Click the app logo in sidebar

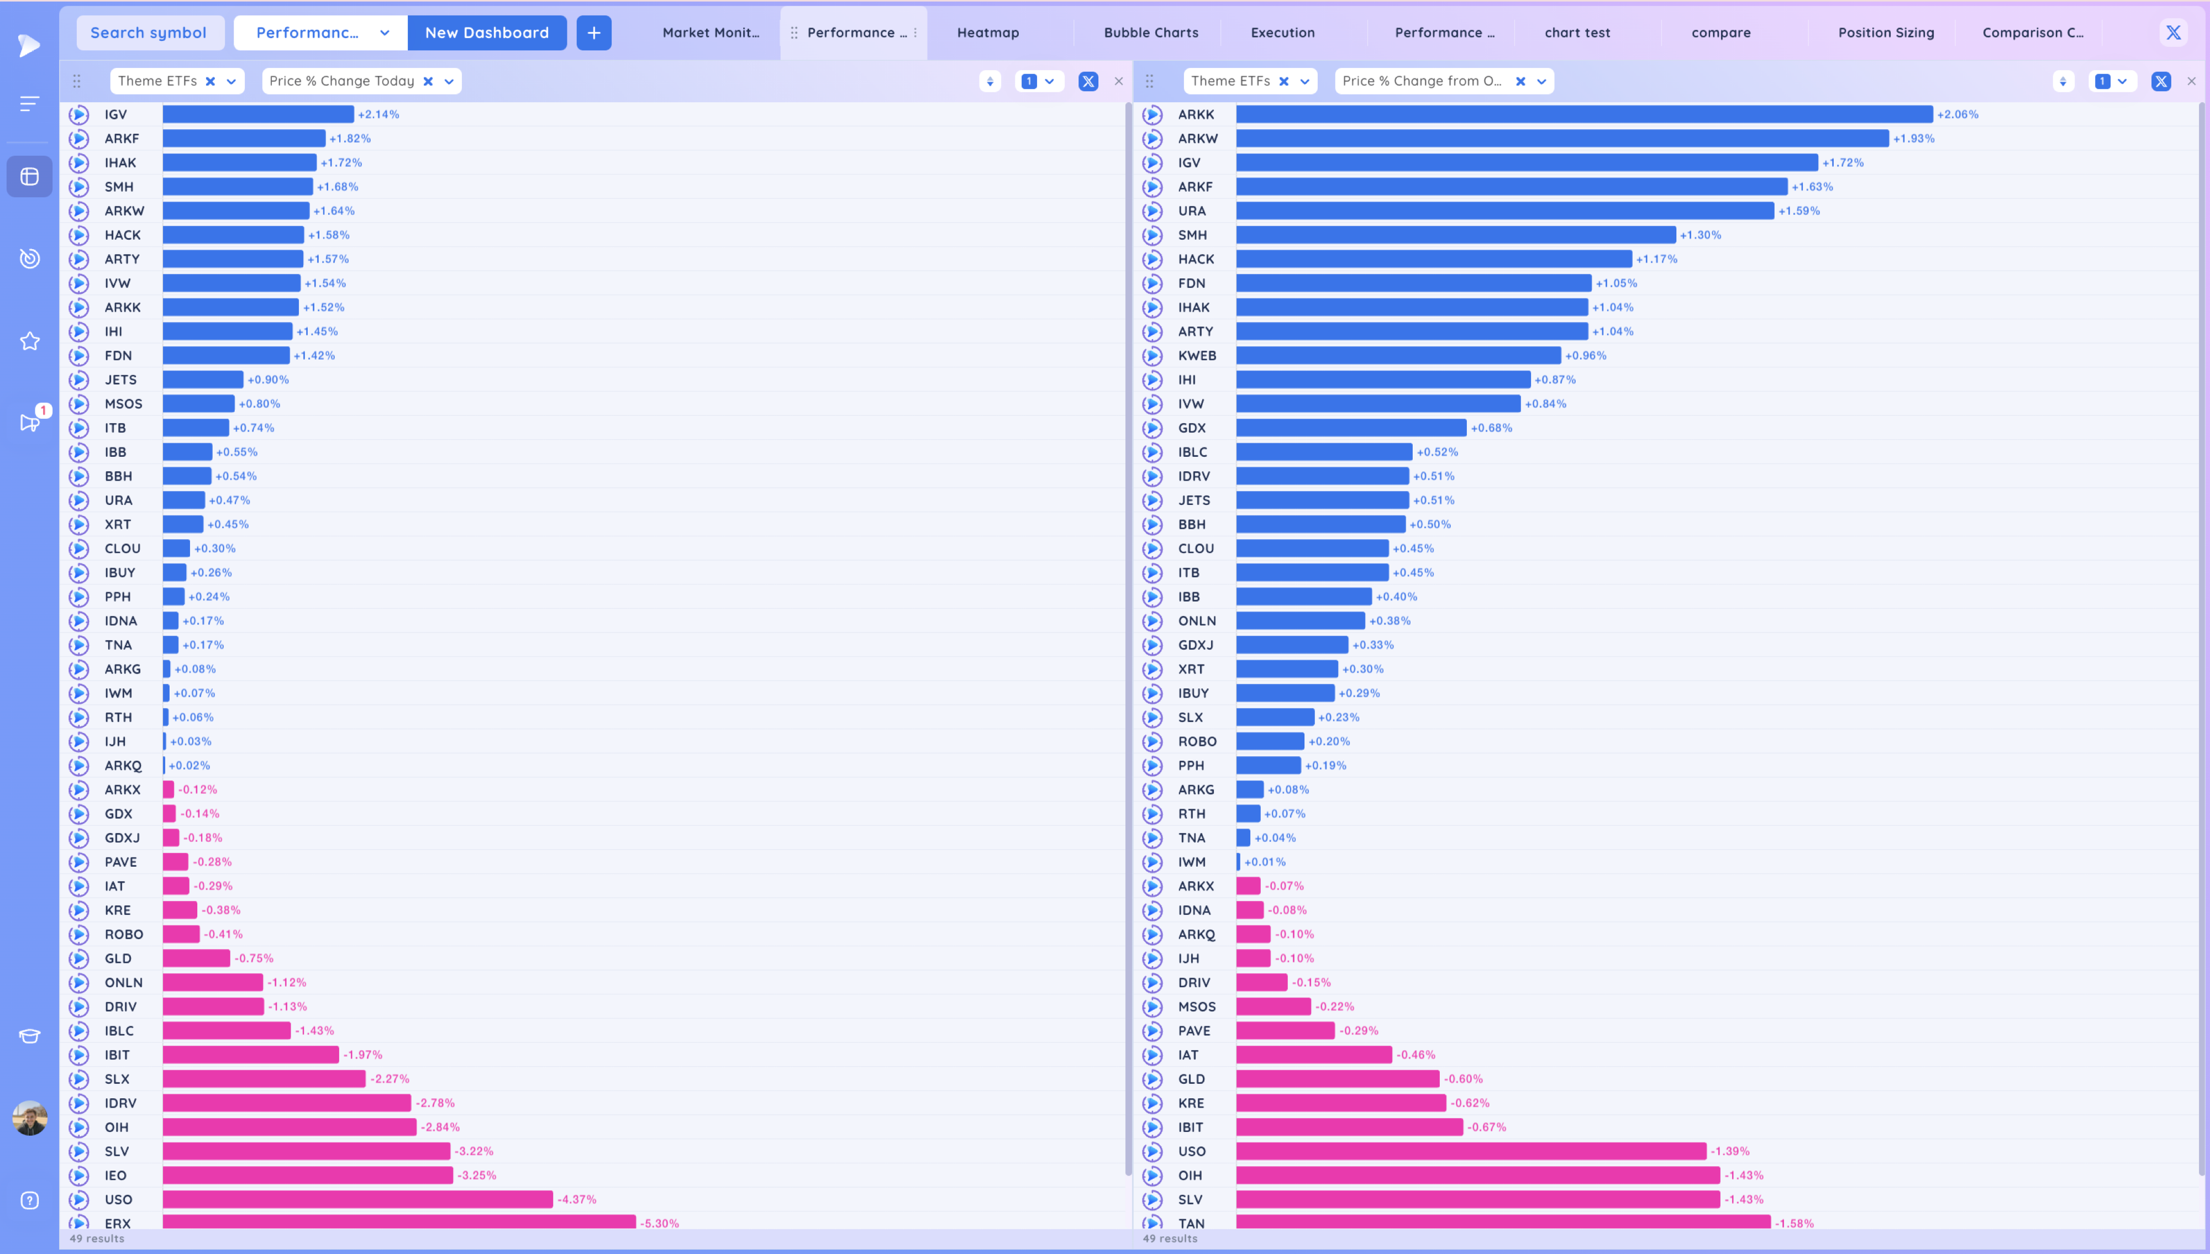(29, 45)
